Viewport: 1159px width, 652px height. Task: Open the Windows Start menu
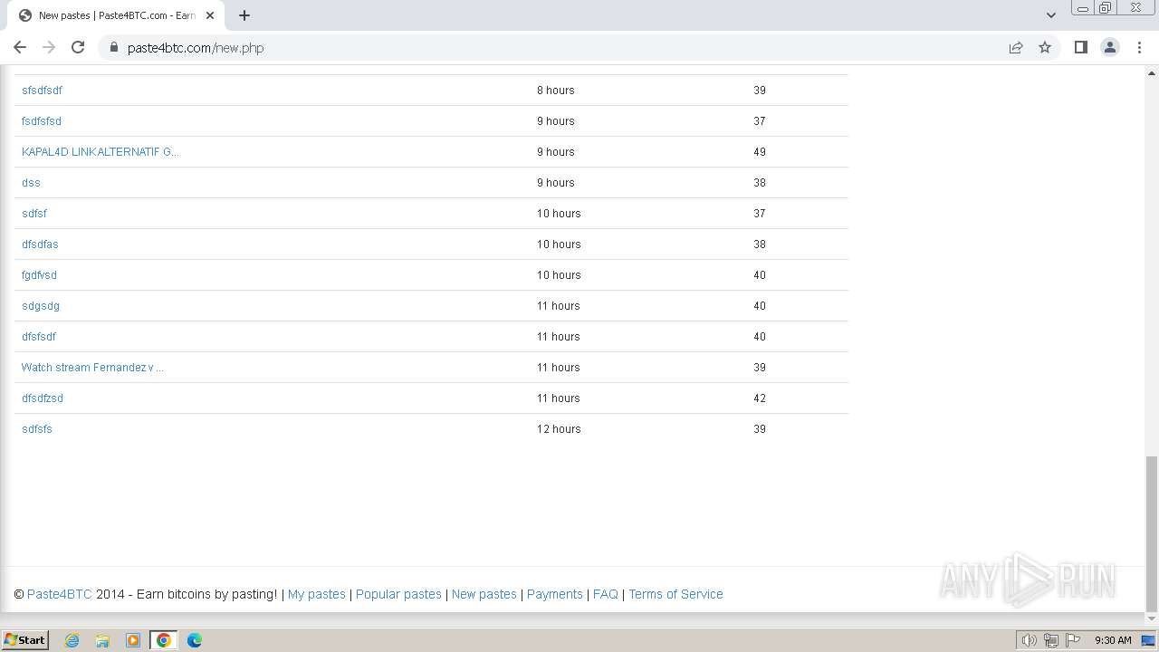(x=24, y=639)
